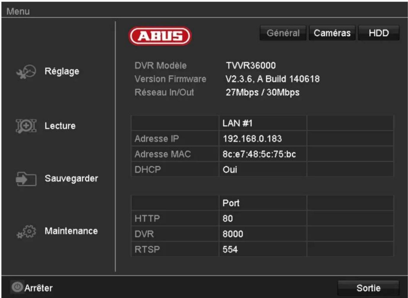
Task: Click the Sortie button
Action: 368,288
